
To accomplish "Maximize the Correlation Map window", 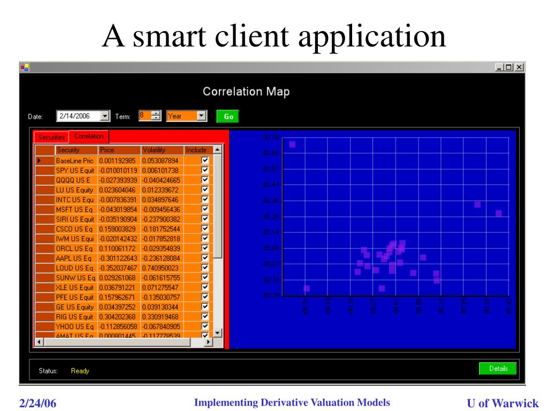I will coord(509,67).
